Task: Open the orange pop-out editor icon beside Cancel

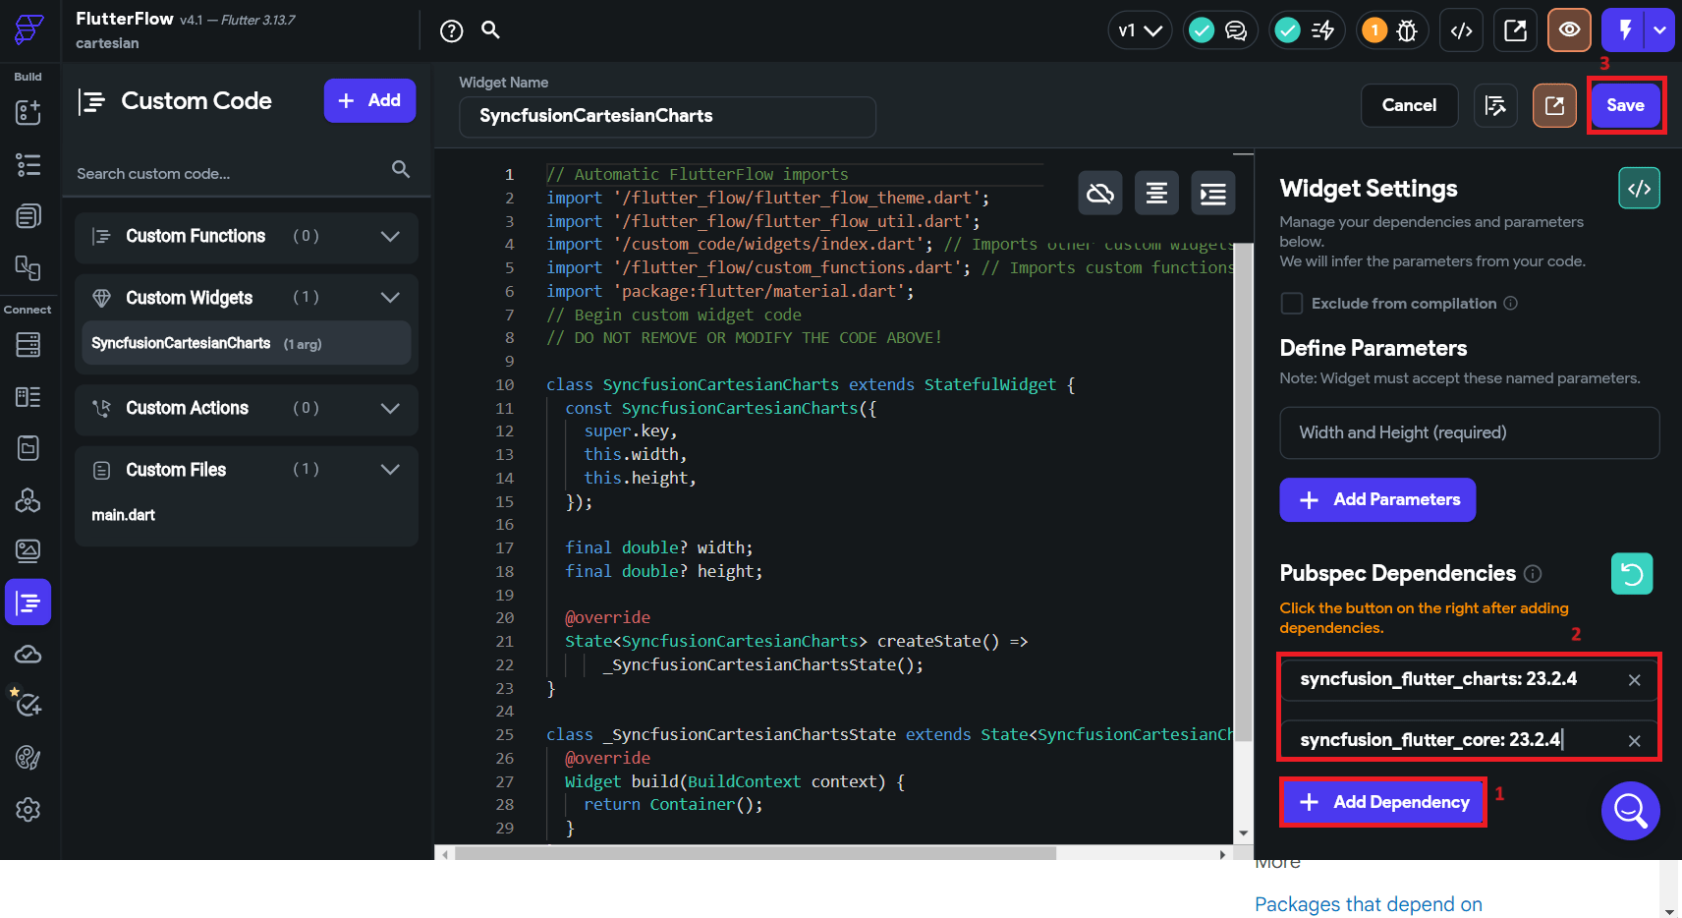Action: click(1554, 105)
